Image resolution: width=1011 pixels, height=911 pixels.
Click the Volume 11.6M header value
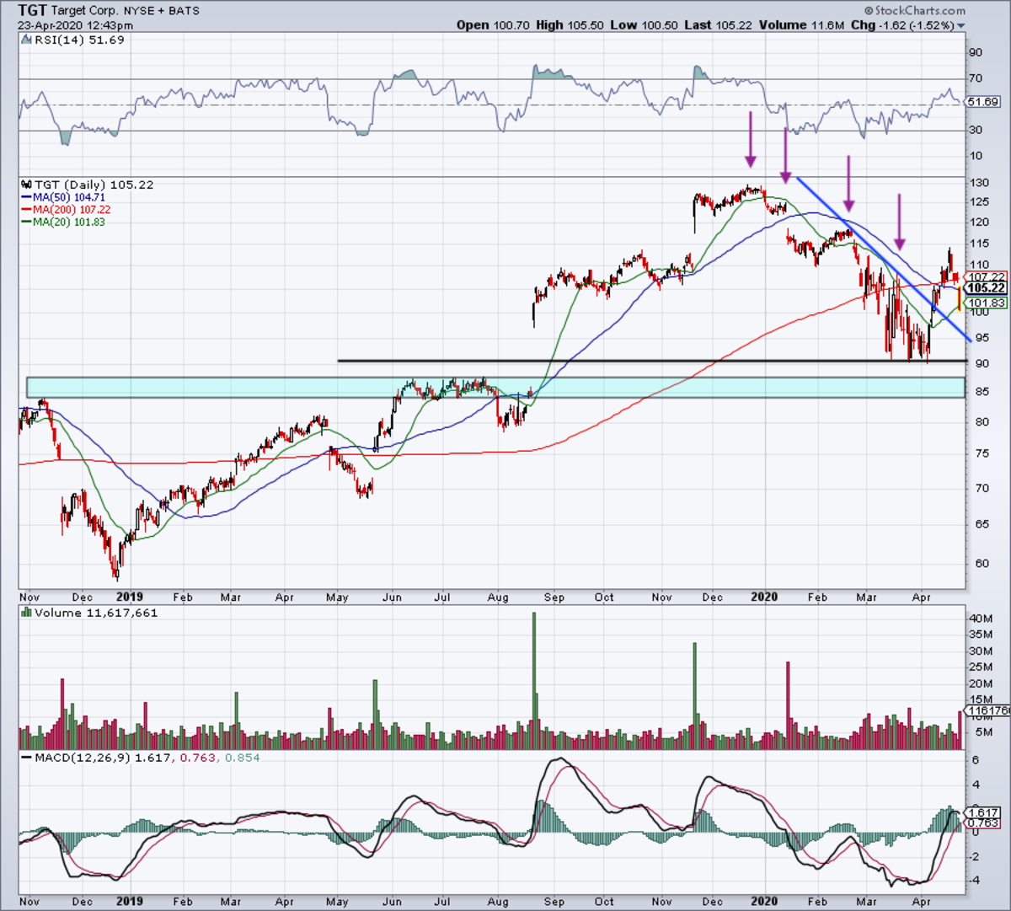click(801, 25)
